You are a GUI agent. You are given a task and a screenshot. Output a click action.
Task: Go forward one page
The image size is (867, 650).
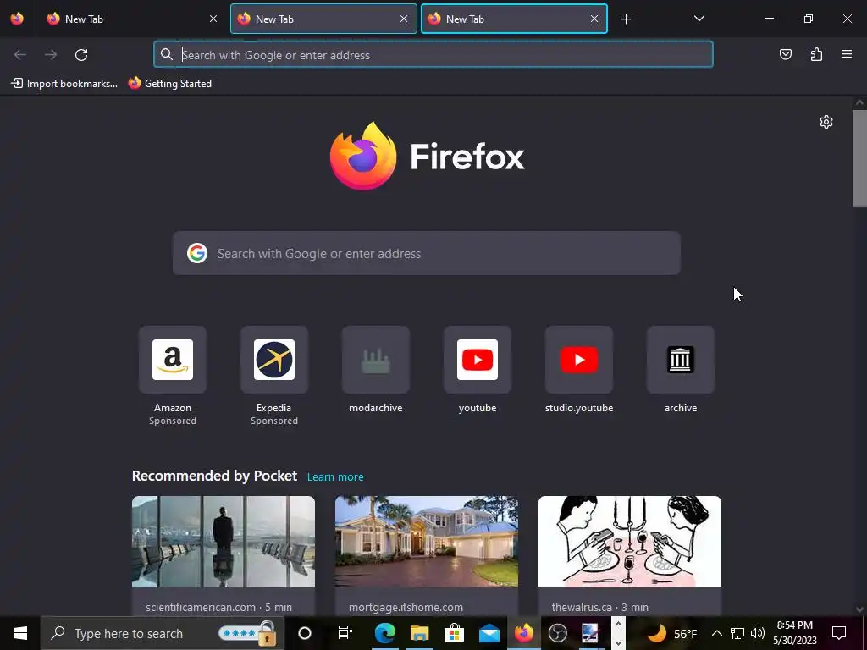[51, 55]
